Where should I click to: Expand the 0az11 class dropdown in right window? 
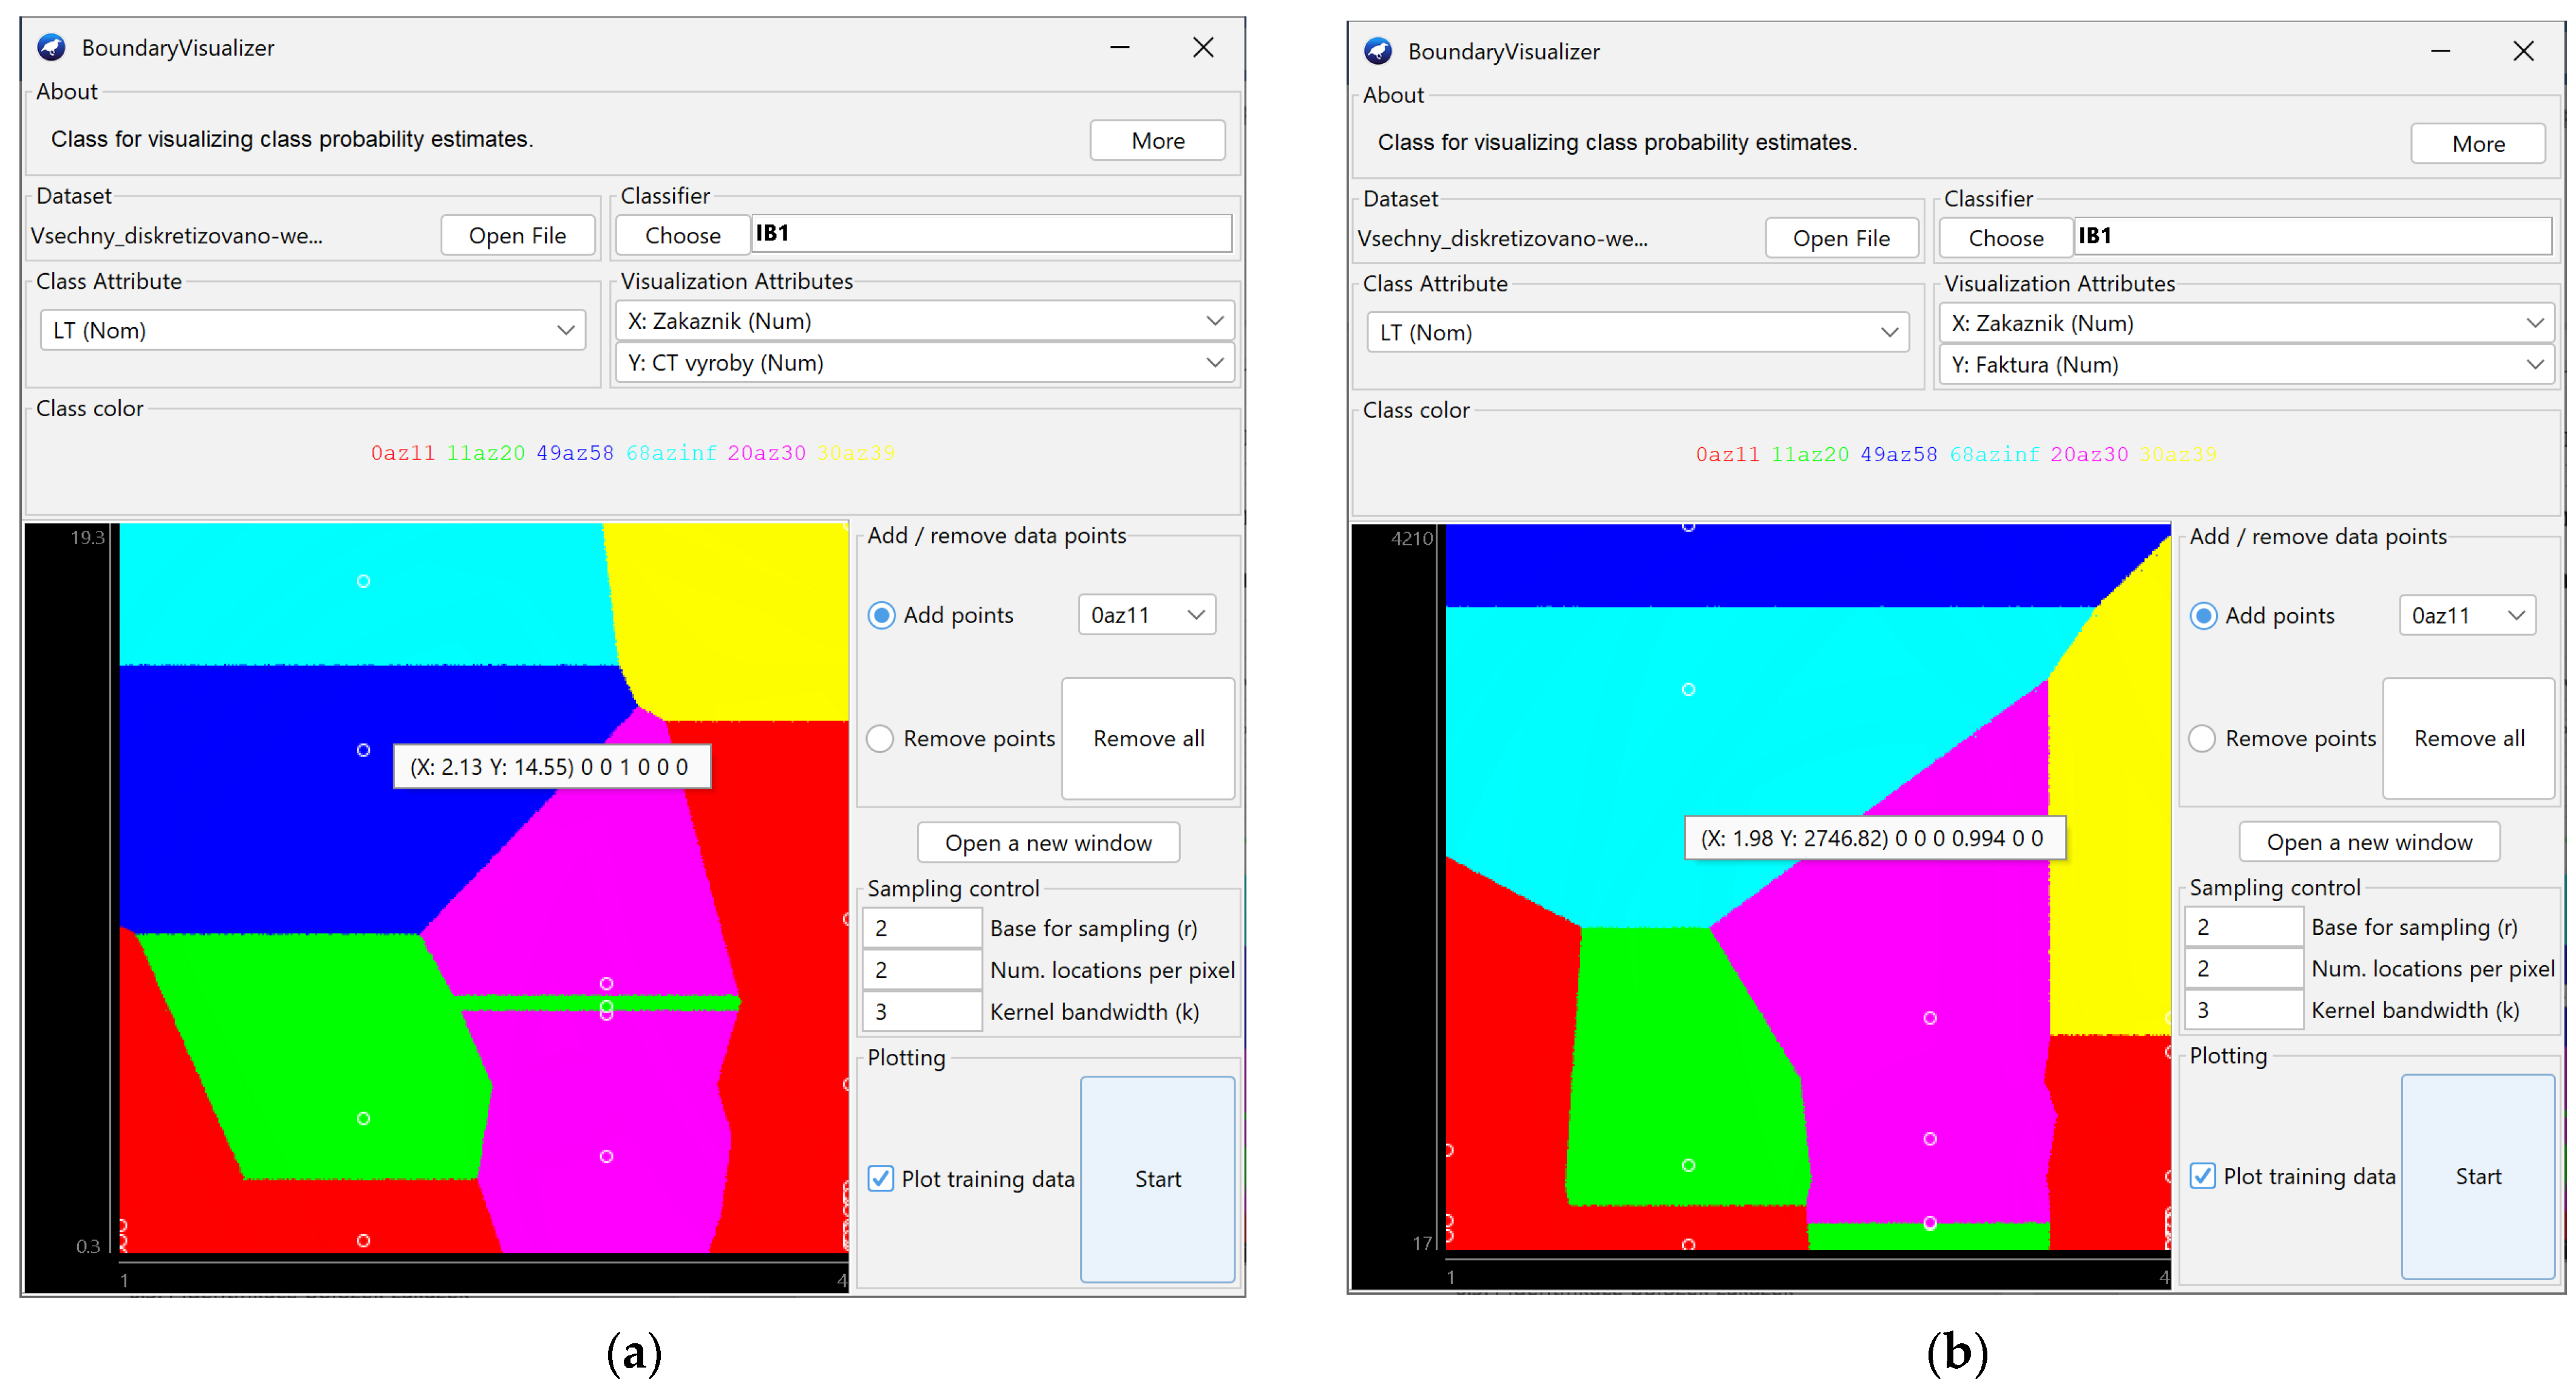(2516, 615)
